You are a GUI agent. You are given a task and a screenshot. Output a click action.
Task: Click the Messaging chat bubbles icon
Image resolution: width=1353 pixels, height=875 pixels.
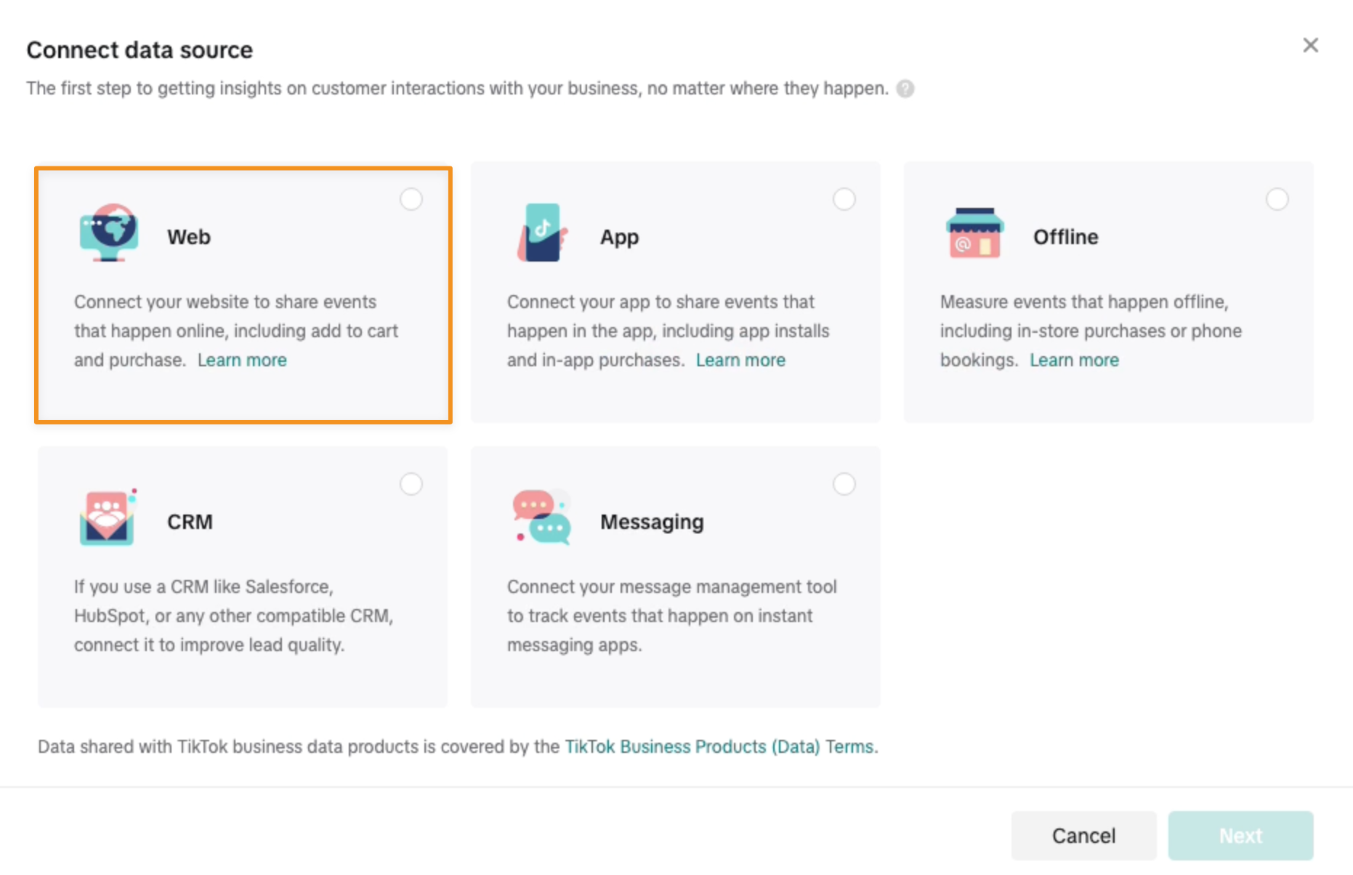(x=541, y=517)
